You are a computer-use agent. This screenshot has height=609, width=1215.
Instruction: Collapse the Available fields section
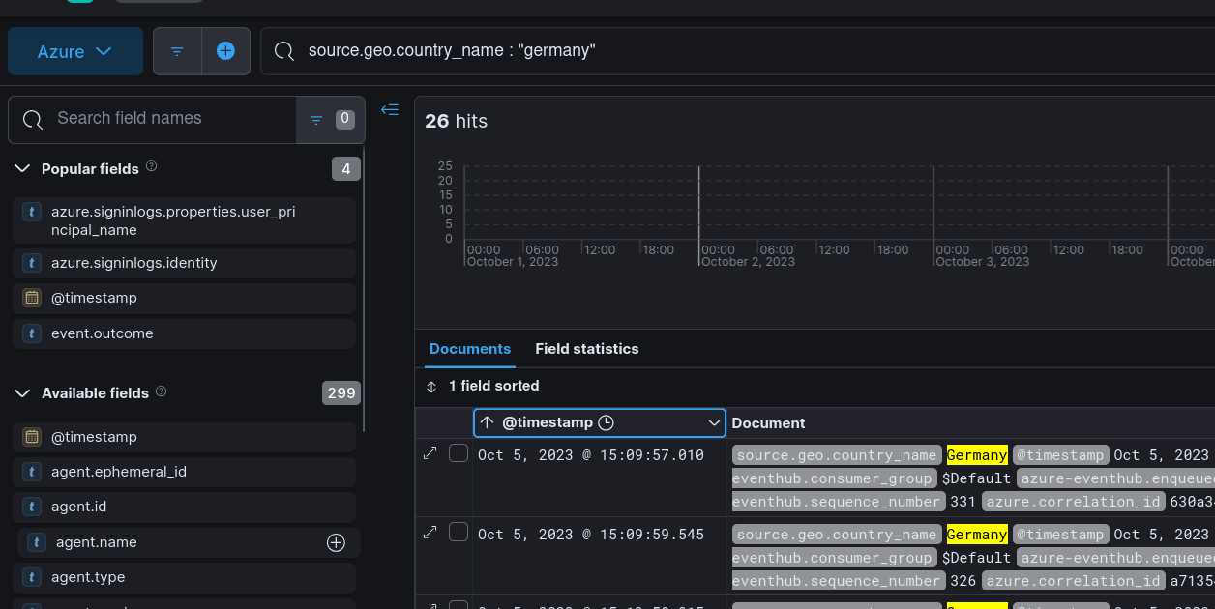23,392
